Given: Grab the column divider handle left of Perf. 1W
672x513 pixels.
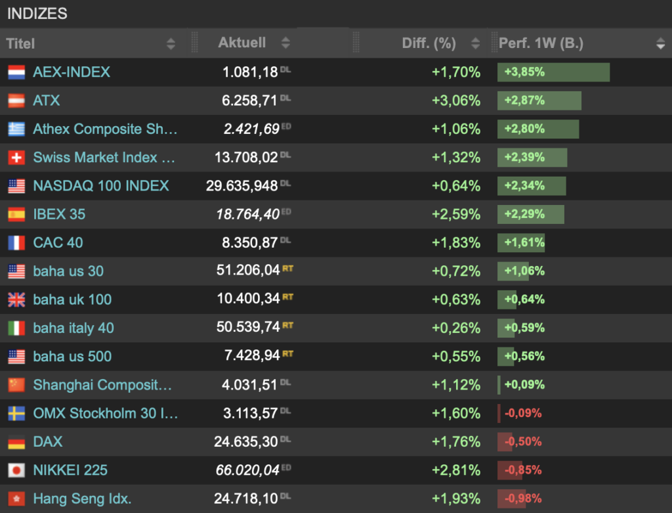Looking at the screenshot, I should tap(493, 43).
